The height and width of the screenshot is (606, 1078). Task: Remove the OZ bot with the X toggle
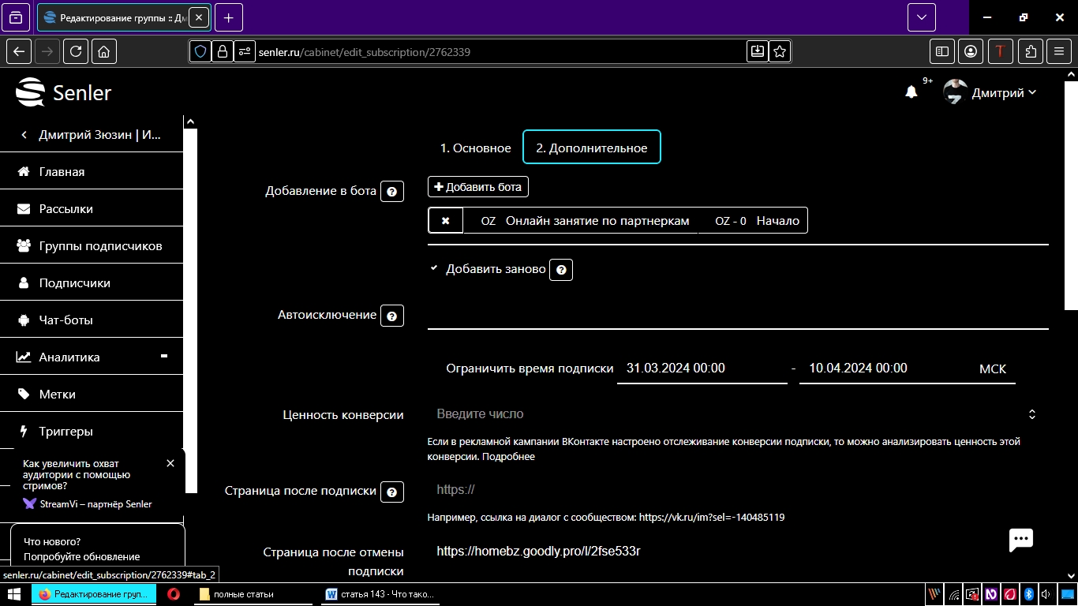(x=445, y=220)
